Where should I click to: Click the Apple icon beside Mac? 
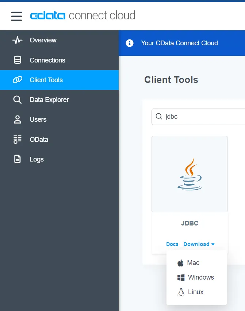pyautogui.click(x=180, y=263)
